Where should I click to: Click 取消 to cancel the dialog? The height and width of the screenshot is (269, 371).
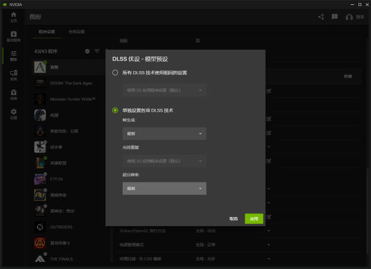click(233, 219)
